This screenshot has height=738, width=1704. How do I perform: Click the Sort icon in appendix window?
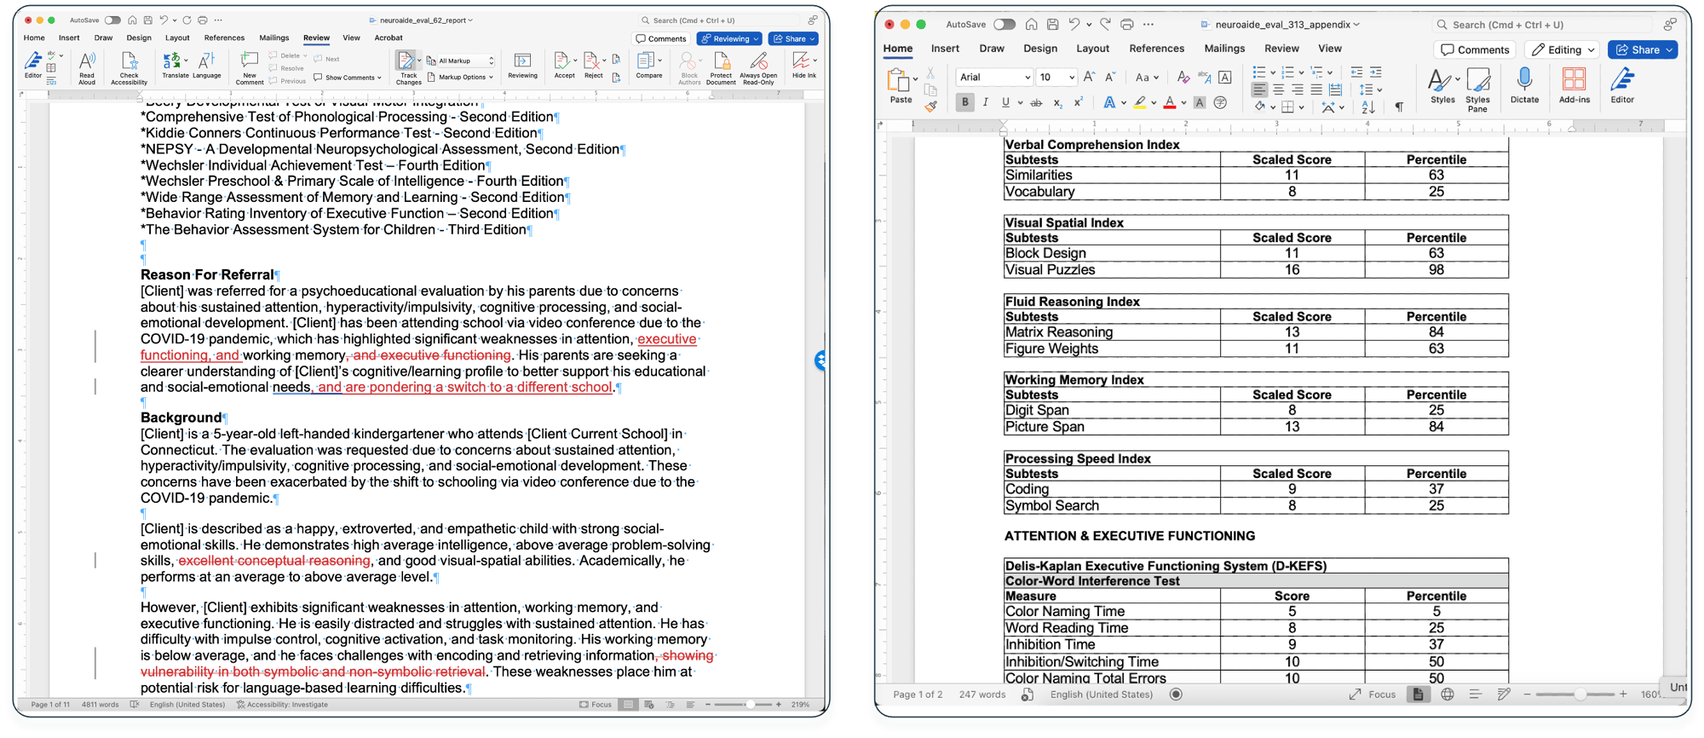[1368, 107]
